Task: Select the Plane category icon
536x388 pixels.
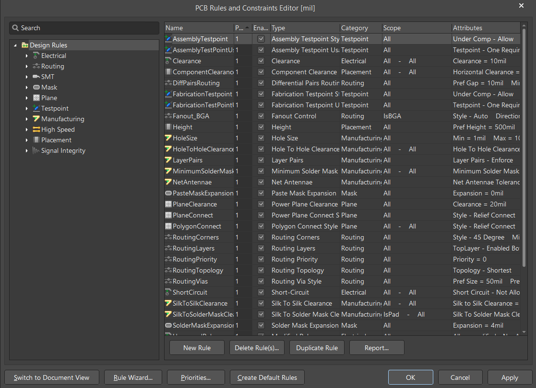Action: [36, 98]
